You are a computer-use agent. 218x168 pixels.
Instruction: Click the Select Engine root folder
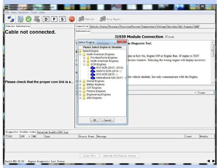[x=89, y=51]
